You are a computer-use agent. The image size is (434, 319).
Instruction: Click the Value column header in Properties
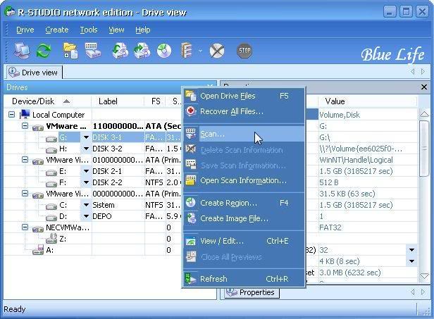coord(368,101)
